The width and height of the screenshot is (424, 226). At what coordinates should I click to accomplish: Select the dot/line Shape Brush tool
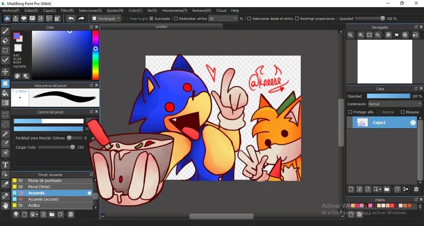(x=5, y=60)
